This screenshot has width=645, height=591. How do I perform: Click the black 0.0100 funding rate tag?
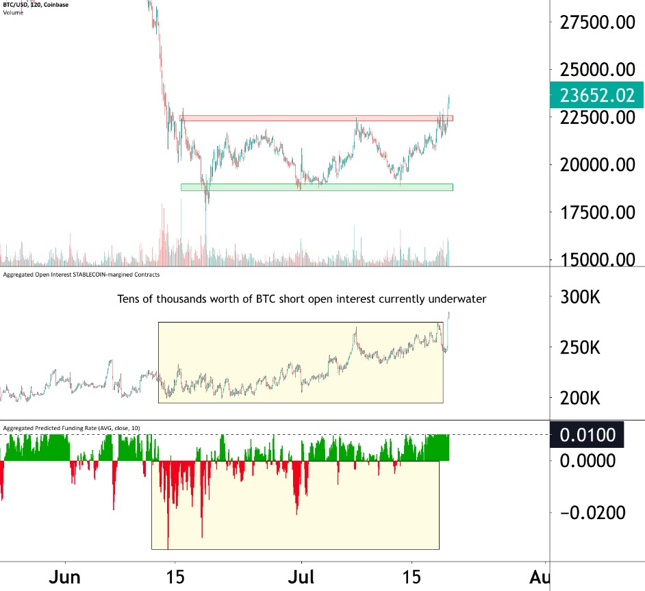(587, 435)
